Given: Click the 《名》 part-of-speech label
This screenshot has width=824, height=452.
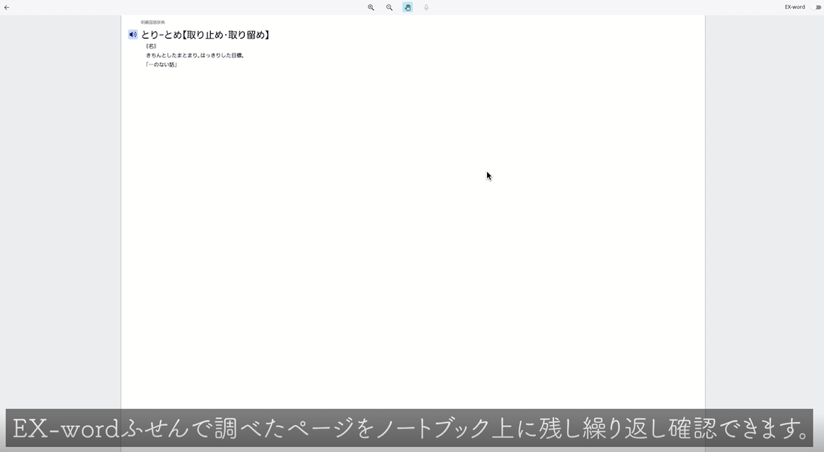Looking at the screenshot, I should 151,46.
